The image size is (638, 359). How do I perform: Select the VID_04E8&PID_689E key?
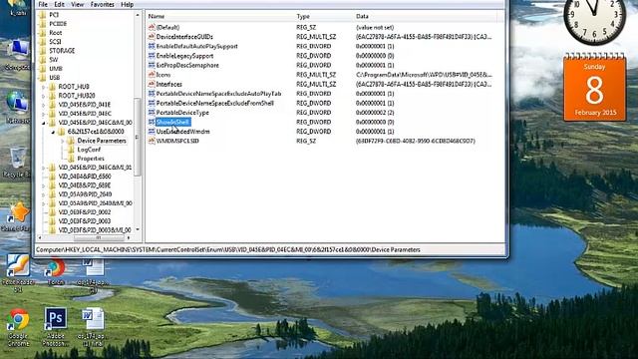pyautogui.click(x=84, y=185)
